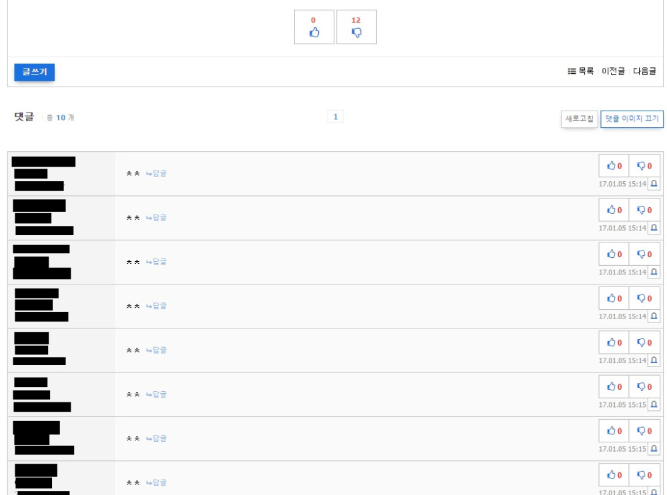Report the sixth comment via bell icon
The width and height of the screenshot is (667, 495).
coord(654,405)
